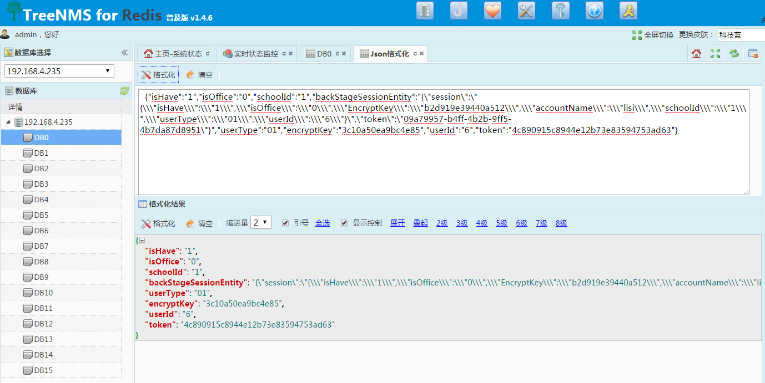765x383 pixels.
Task: Switch to the 实时状态监控 tab
Action: point(255,54)
